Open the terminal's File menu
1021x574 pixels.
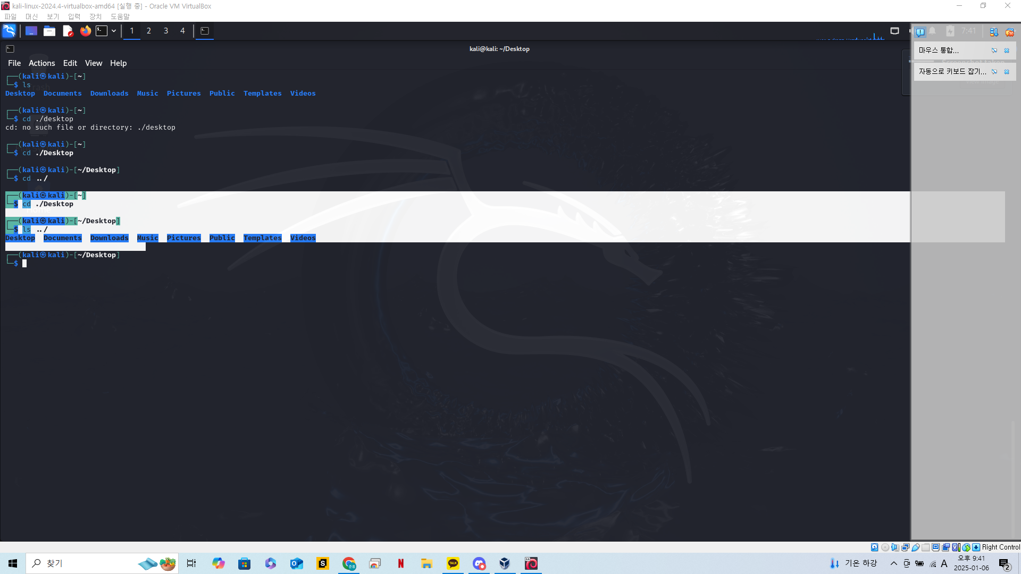pyautogui.click(x=14, y=63)
